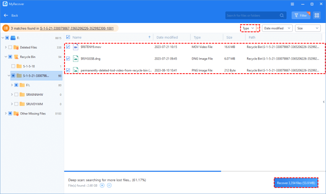Collapse the Recycle Bin node
Image resolution: width=326 pixels, height=194 pixels.
click(6, 57)
